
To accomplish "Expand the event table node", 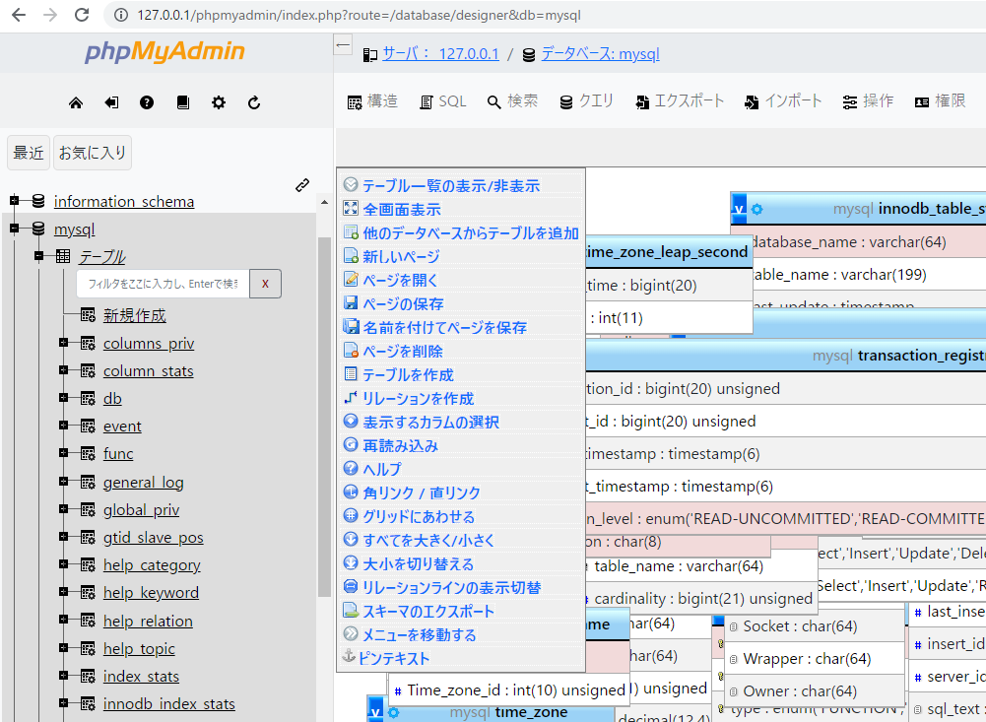I will (x=63, y=426).
